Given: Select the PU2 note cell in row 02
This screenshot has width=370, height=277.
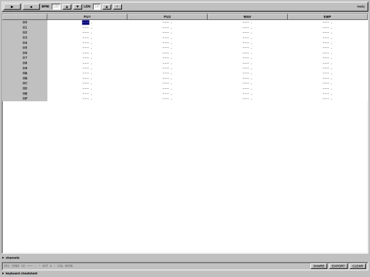Looking at the screenshot, I should (166, 33).
